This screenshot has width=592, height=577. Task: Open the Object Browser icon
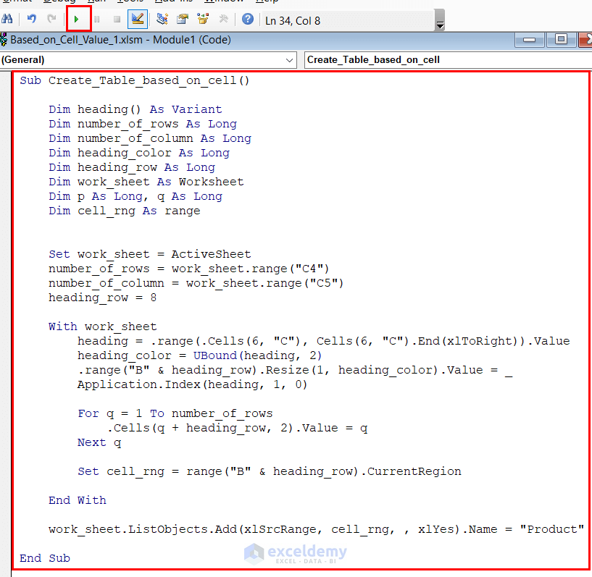click(203, 19)
